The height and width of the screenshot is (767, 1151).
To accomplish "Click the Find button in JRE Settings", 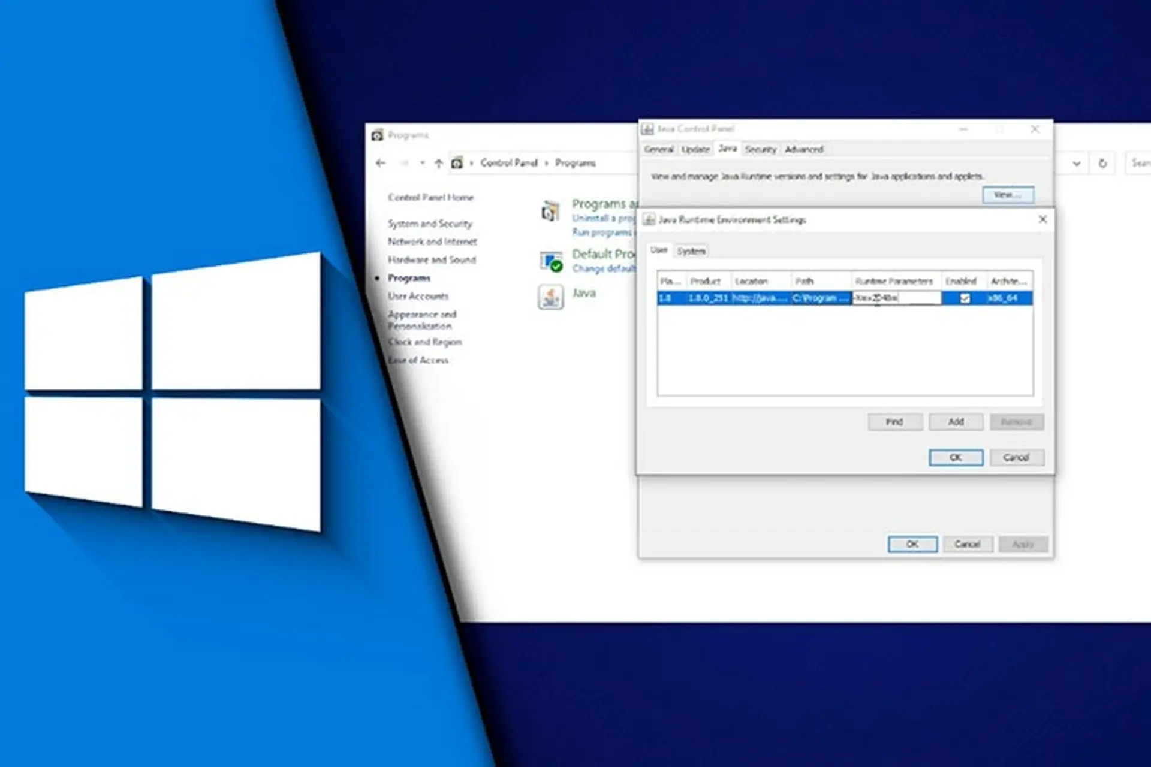I will pos(895,422).
